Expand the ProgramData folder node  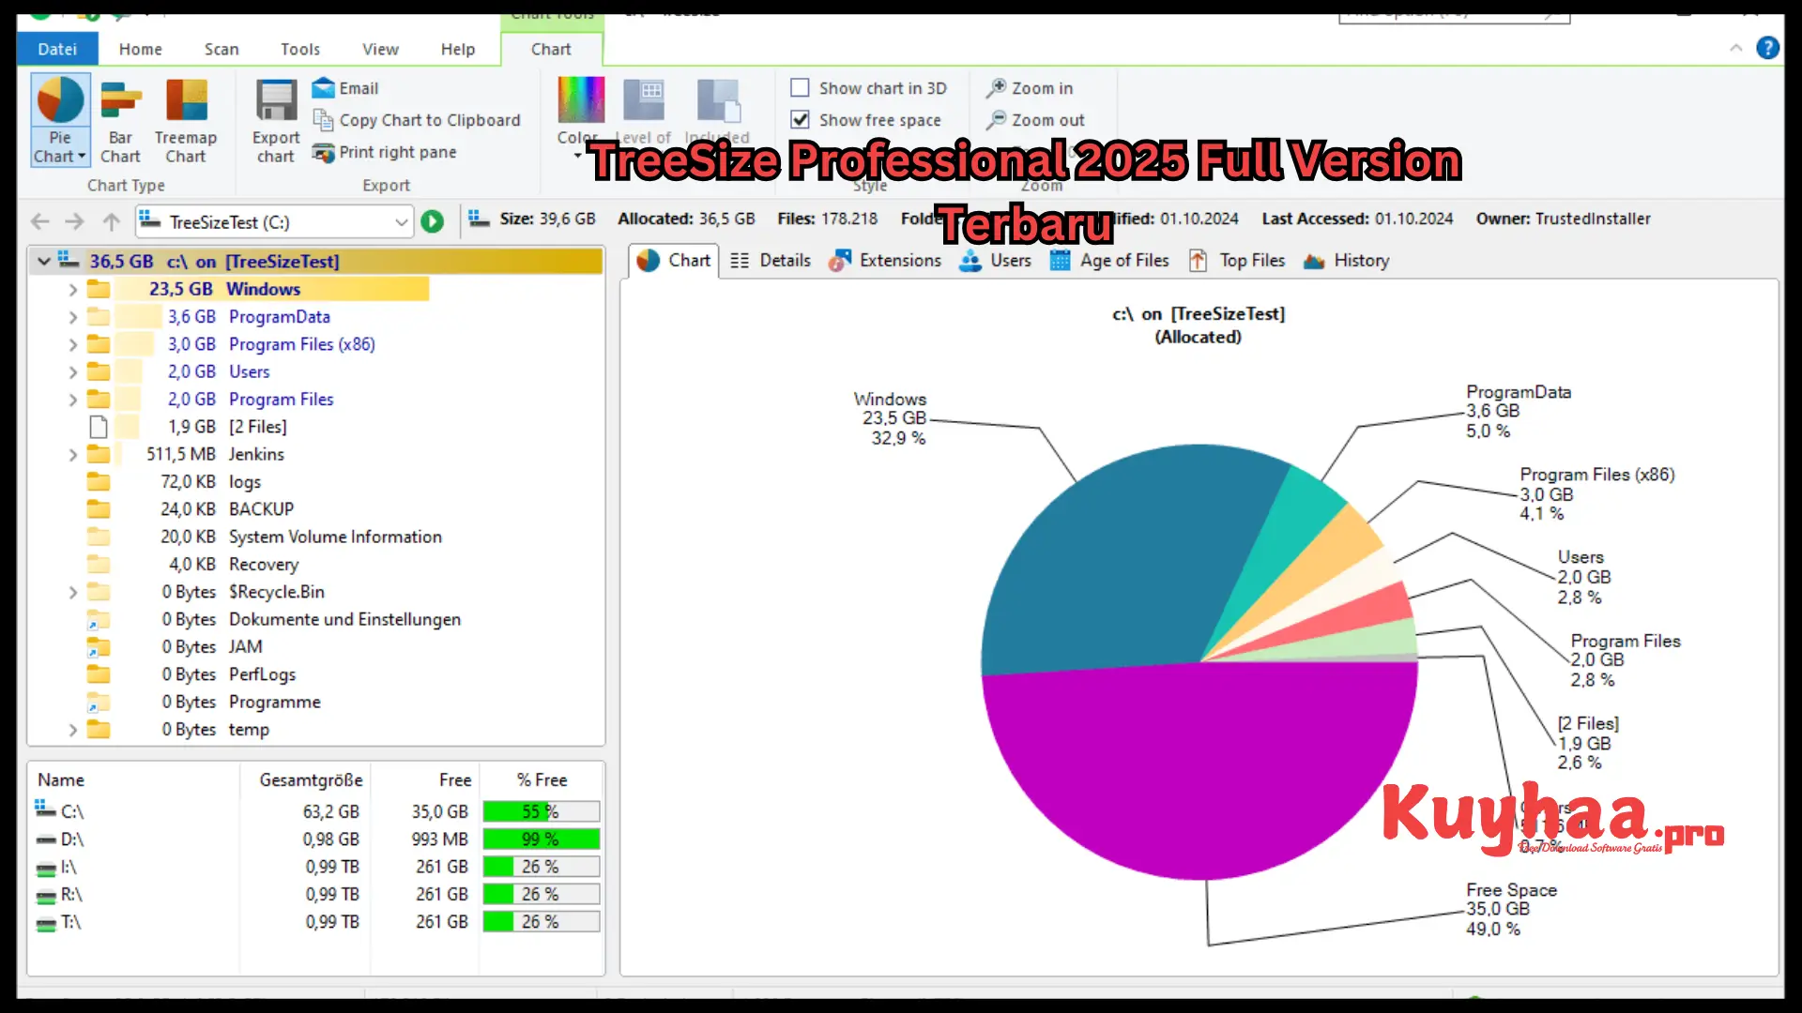point(72,317)
